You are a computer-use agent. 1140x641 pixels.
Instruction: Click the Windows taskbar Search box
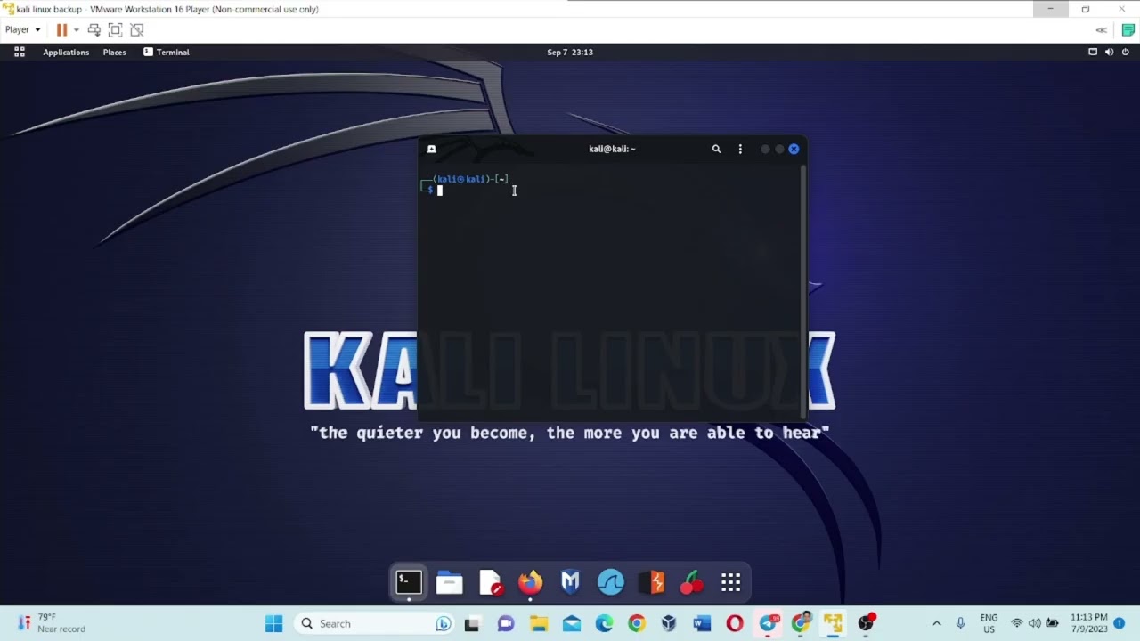(x=376, y=623)
